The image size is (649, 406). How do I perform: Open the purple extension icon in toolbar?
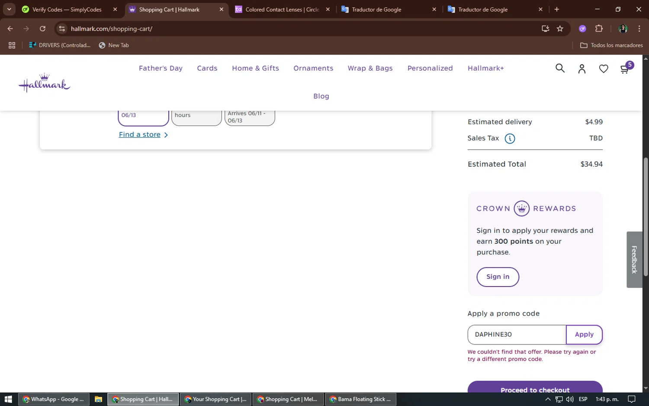[582, 29]
